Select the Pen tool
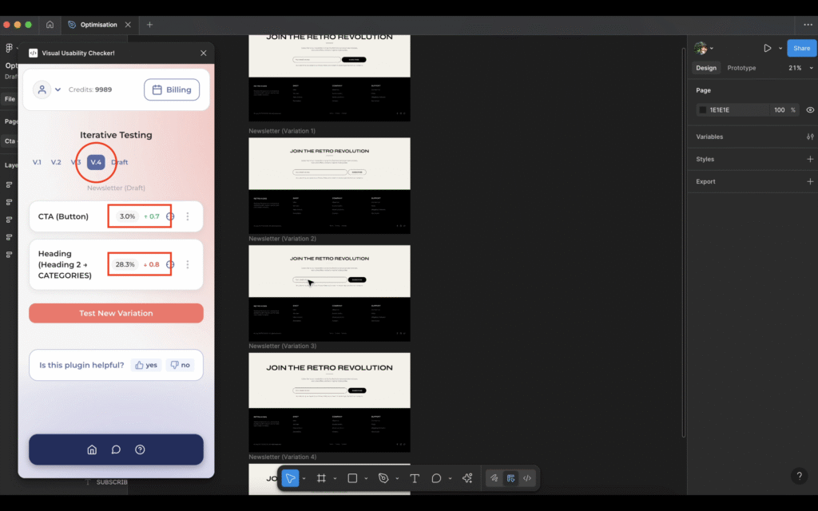 tap(383, 478)
